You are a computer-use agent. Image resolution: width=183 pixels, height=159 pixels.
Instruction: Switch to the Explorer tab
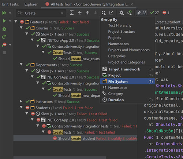[x=31, y=4]
